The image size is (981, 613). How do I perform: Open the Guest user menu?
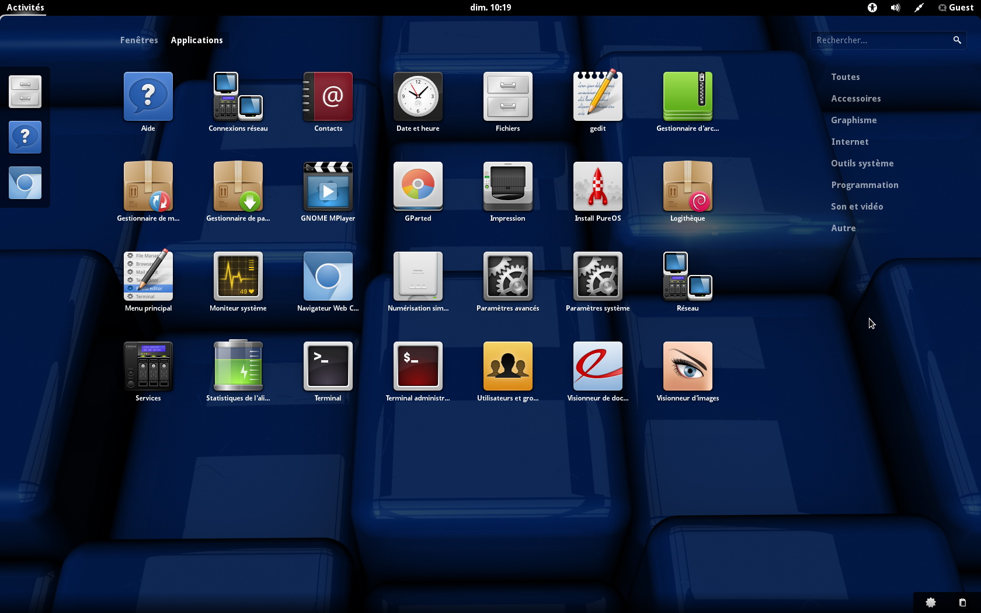[955, 8]
